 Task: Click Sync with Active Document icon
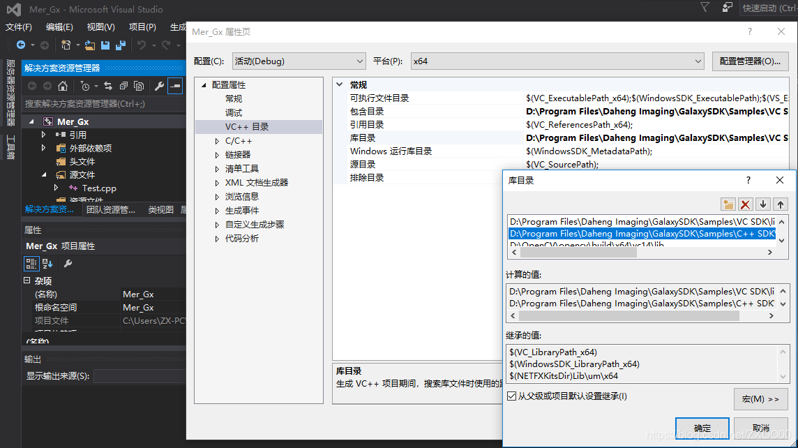(108, 86)
